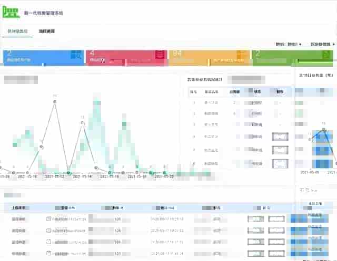Click first action button in the 103 row

256,254
